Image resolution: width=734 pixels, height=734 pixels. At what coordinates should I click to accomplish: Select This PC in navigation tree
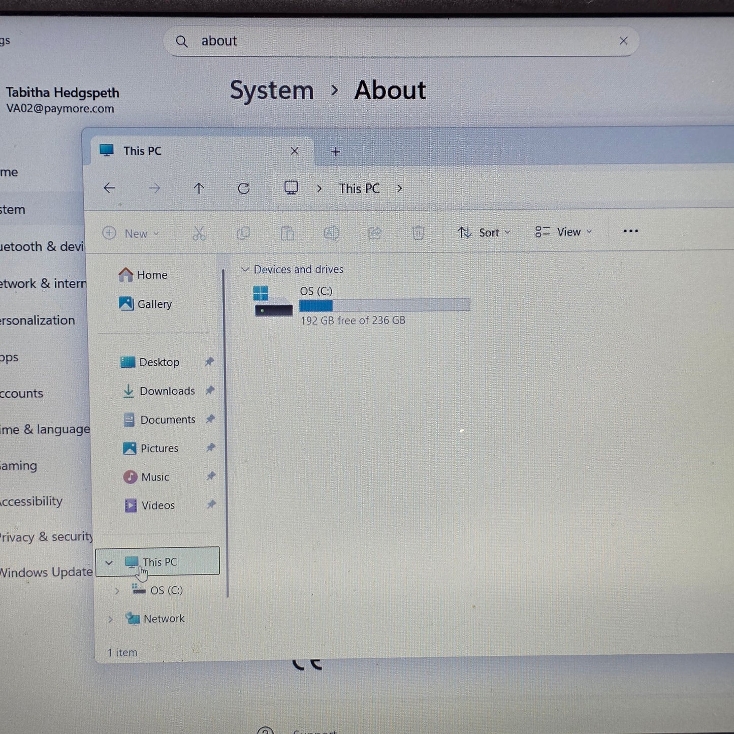pos(157,561)
